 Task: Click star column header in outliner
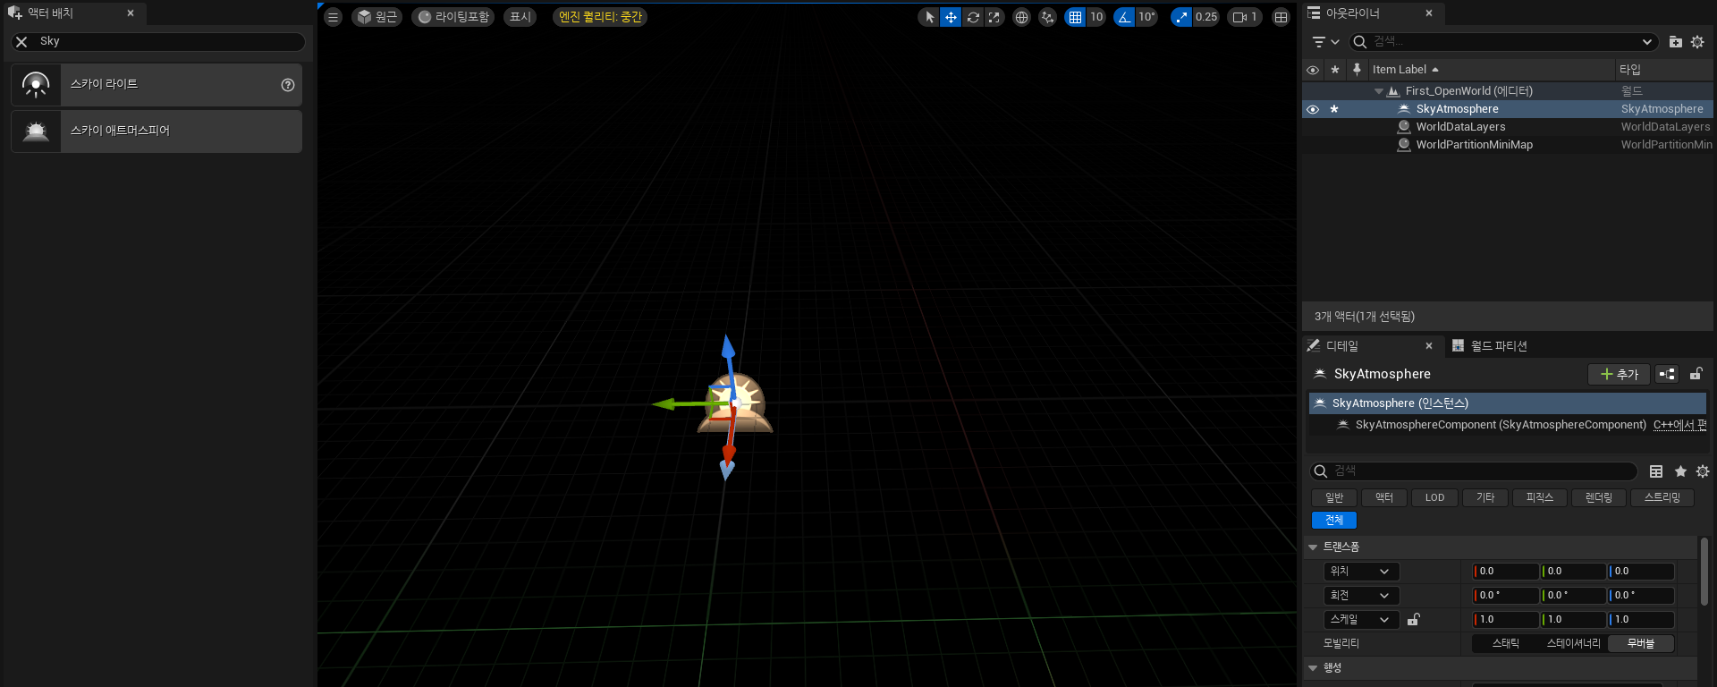tap(1335, 70)
